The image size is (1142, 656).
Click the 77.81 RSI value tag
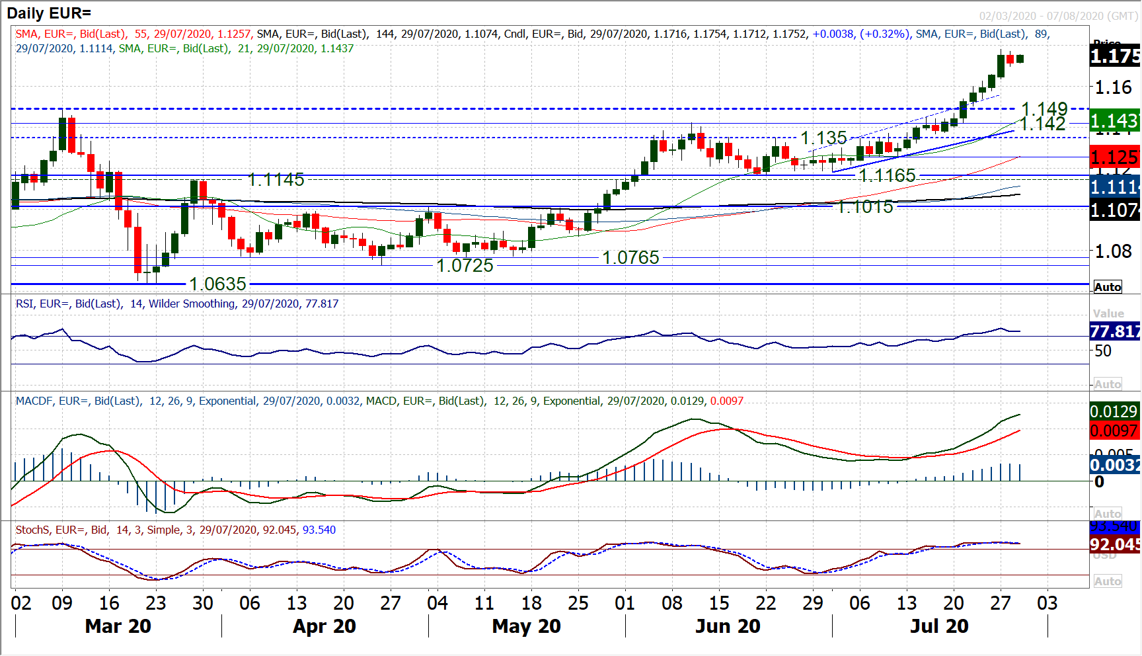1115,331
